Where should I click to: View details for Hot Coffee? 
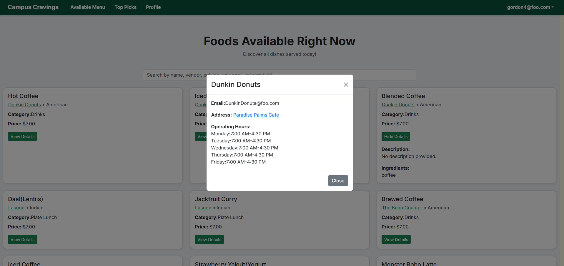pyautogui.click(x=22, y=137)
